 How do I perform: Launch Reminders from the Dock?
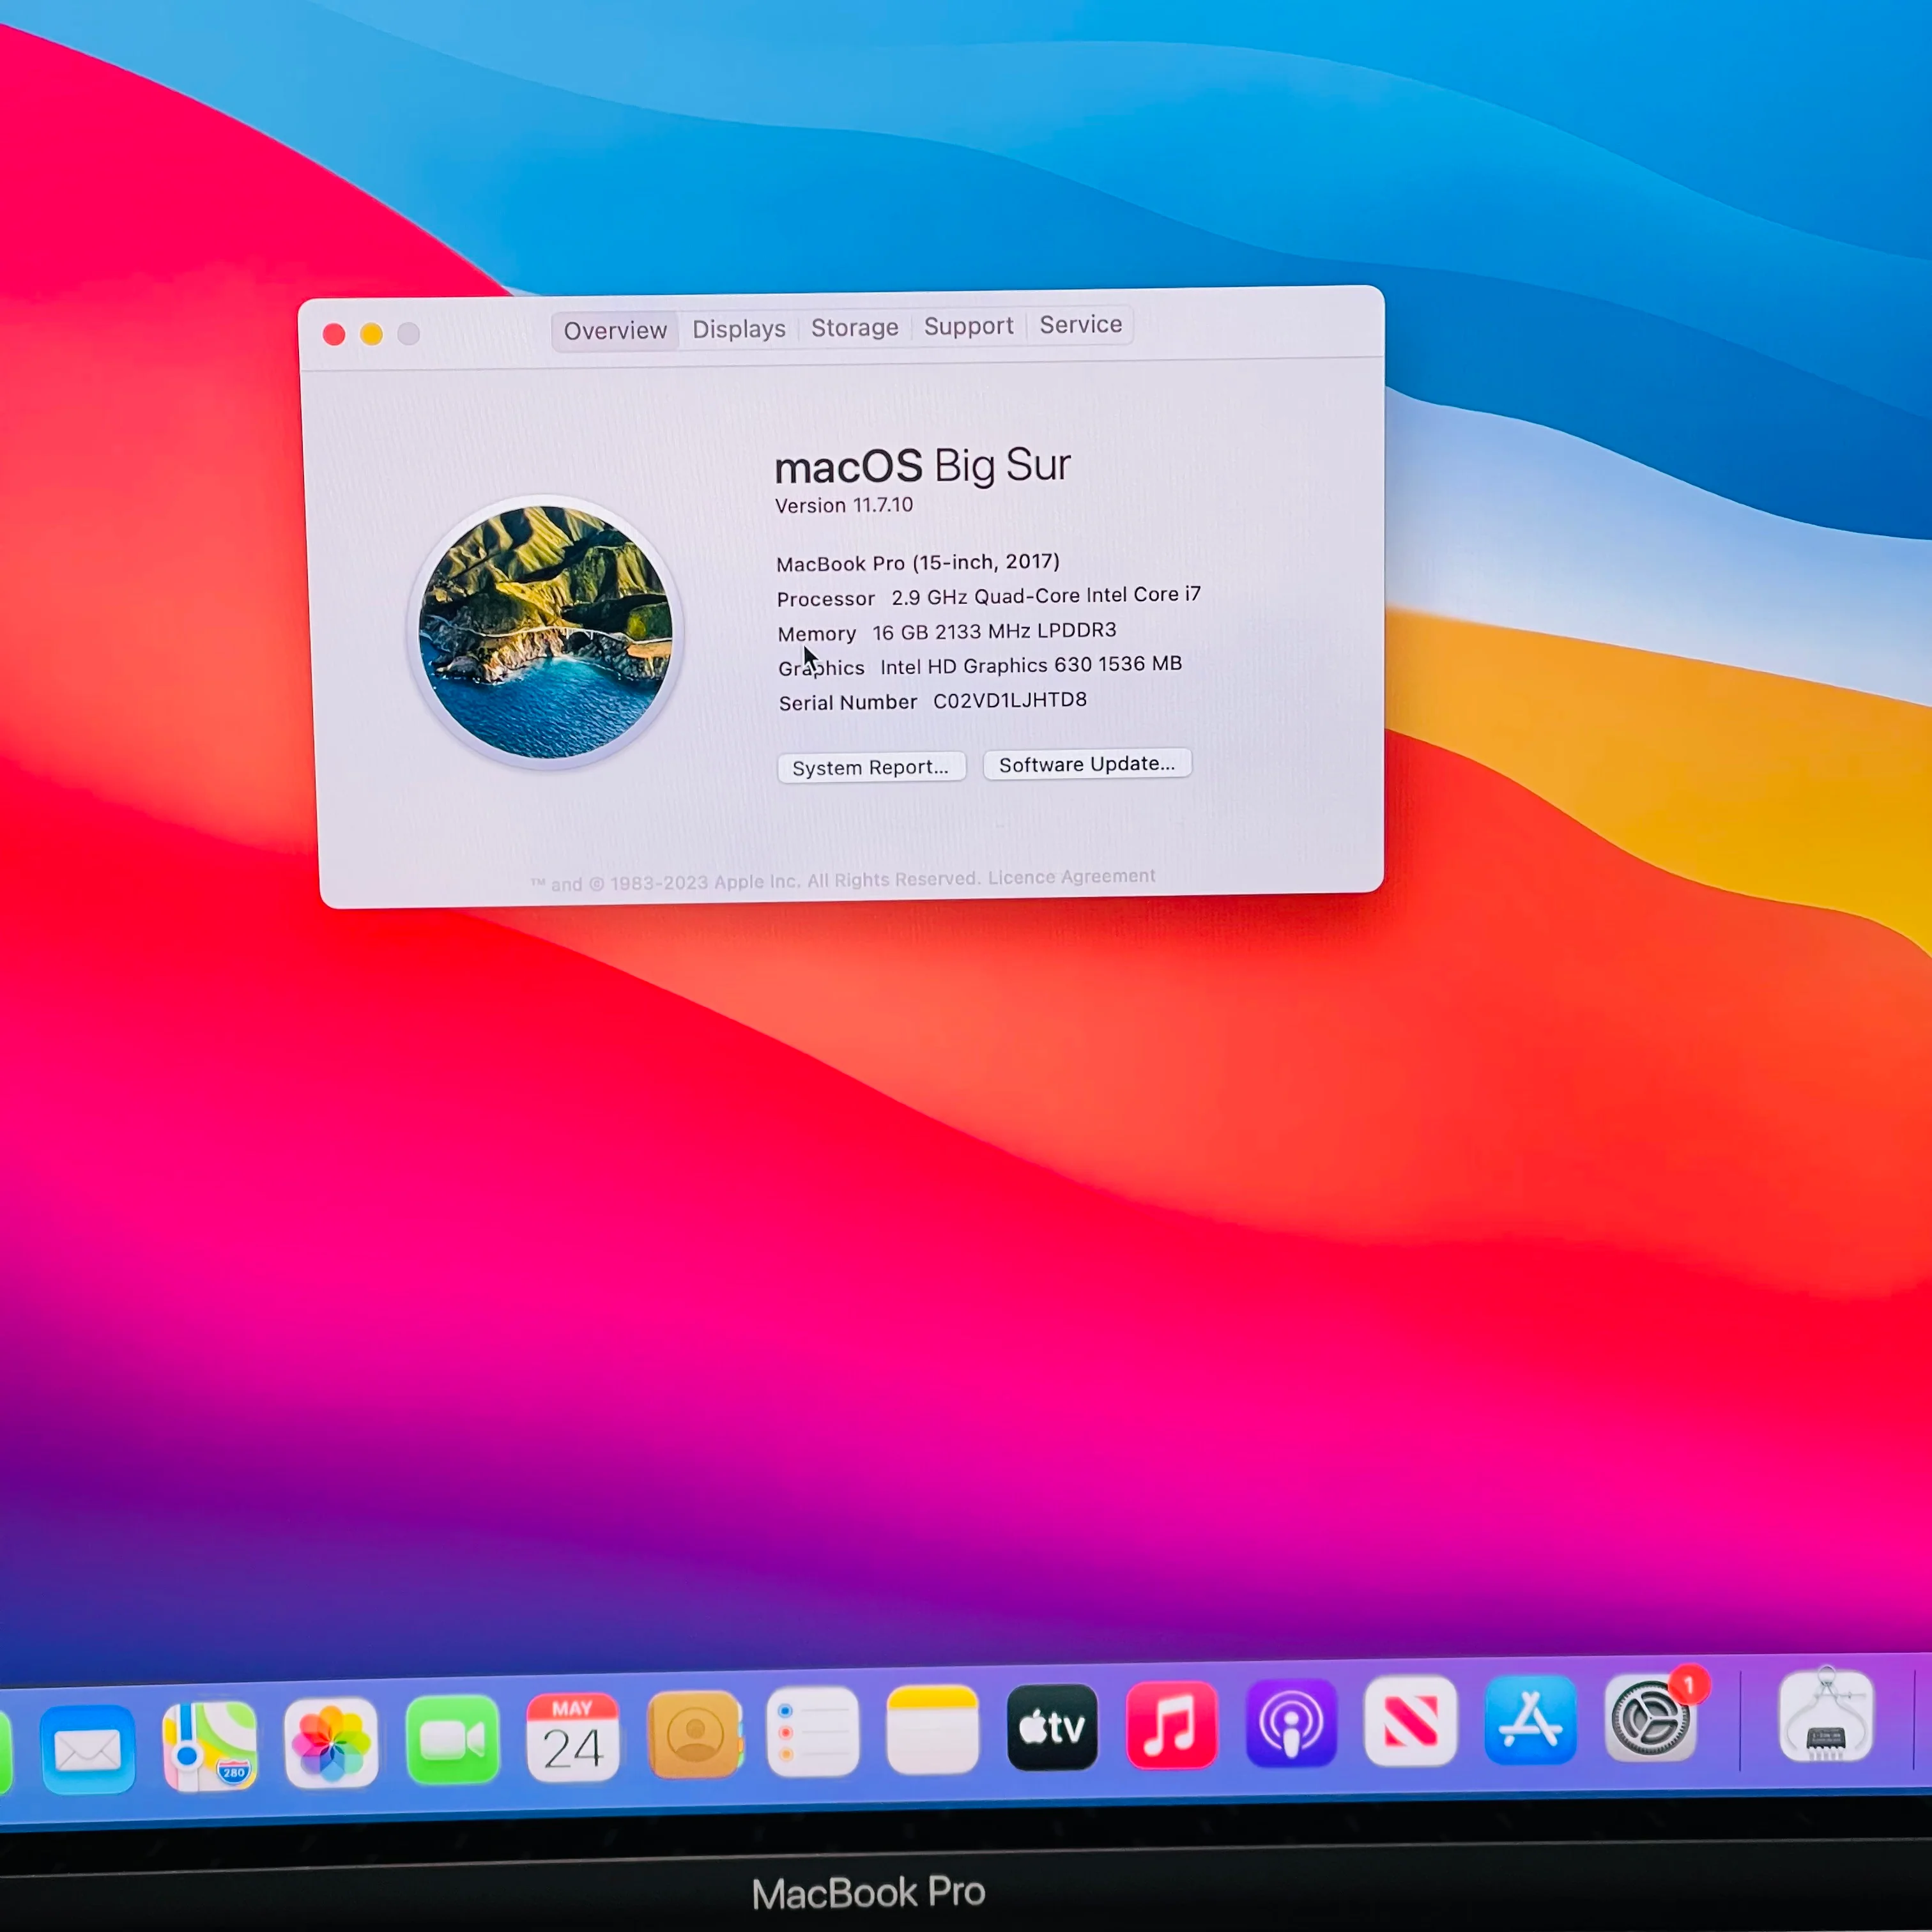coord(813,1732)
